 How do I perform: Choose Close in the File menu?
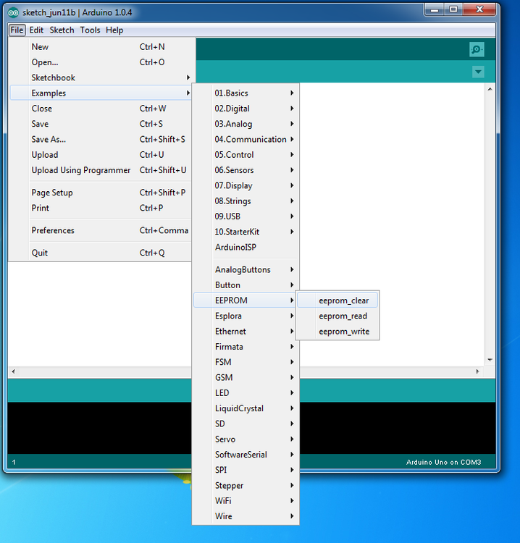101,109
